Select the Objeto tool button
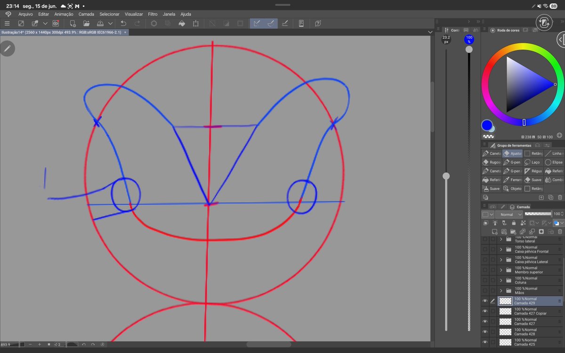Image resolution: width=565 pixels, height=353 pixels. [513, 189]
